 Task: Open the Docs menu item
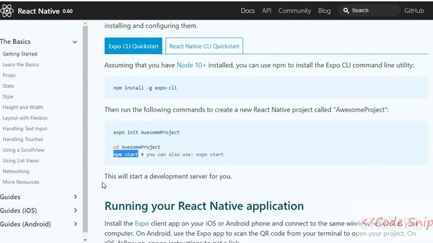(248, 11)
